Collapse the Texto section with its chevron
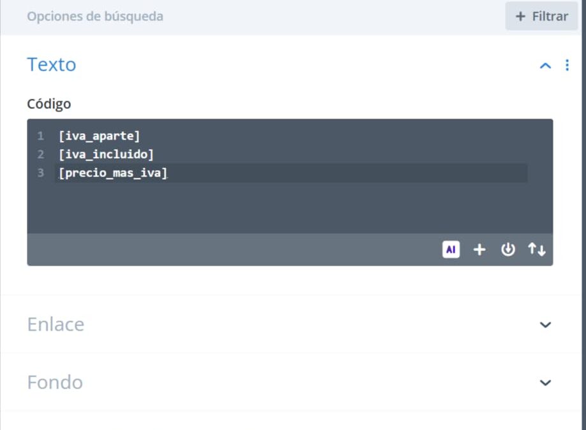This screenshot has height=430, width=586. [545, 66]
